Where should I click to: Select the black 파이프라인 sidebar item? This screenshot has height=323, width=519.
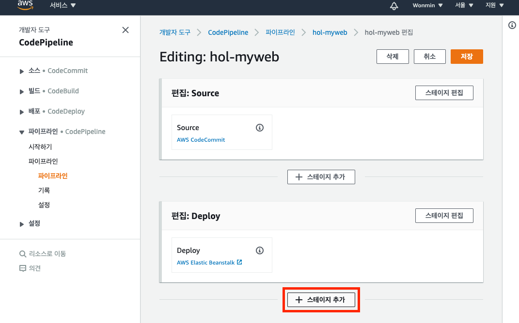click(x=43, y=161)
